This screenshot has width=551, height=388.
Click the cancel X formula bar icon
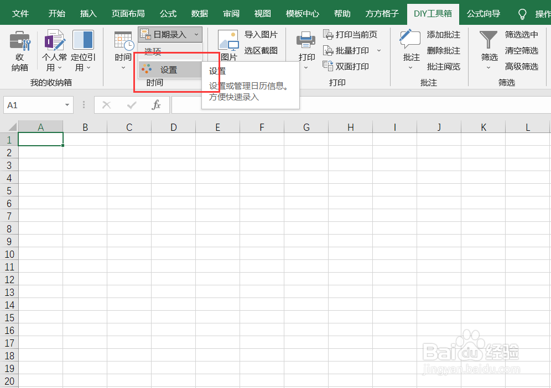pos(106,105)
